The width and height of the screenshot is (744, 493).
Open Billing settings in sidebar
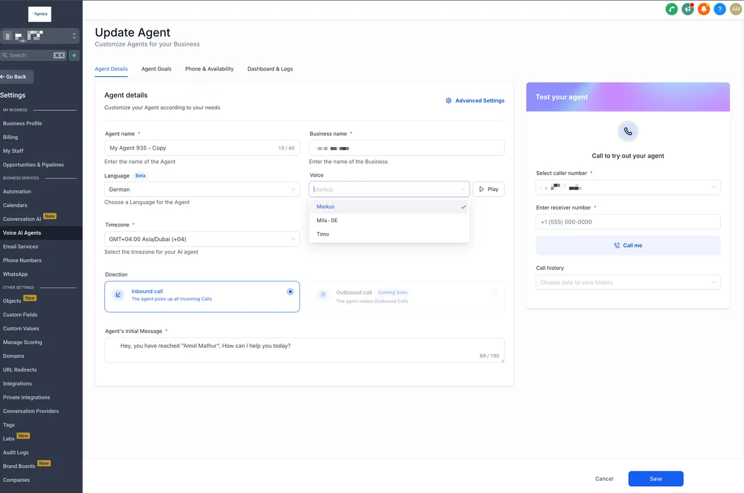[11, 137]
